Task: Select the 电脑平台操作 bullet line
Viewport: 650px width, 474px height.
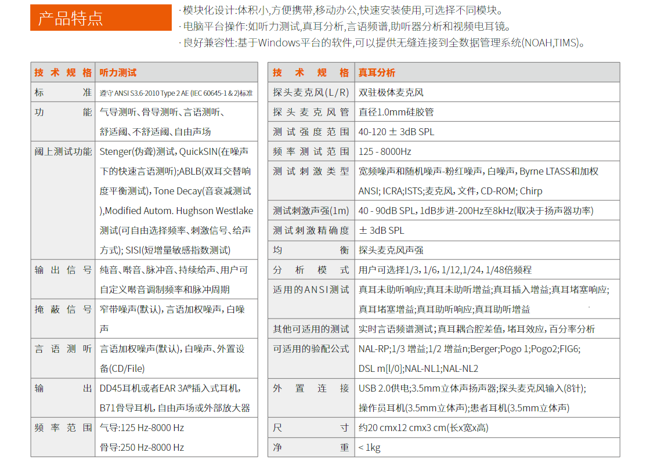Action: coord(345,27)
